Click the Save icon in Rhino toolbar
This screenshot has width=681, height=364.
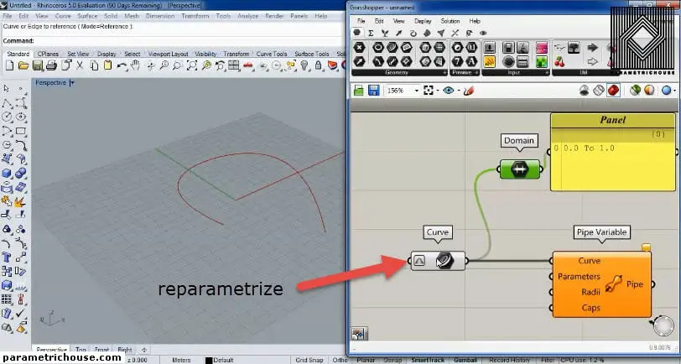coord(36,65)
